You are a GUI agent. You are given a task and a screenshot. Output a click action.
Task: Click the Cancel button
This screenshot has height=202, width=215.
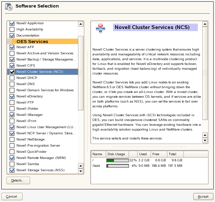12,197
